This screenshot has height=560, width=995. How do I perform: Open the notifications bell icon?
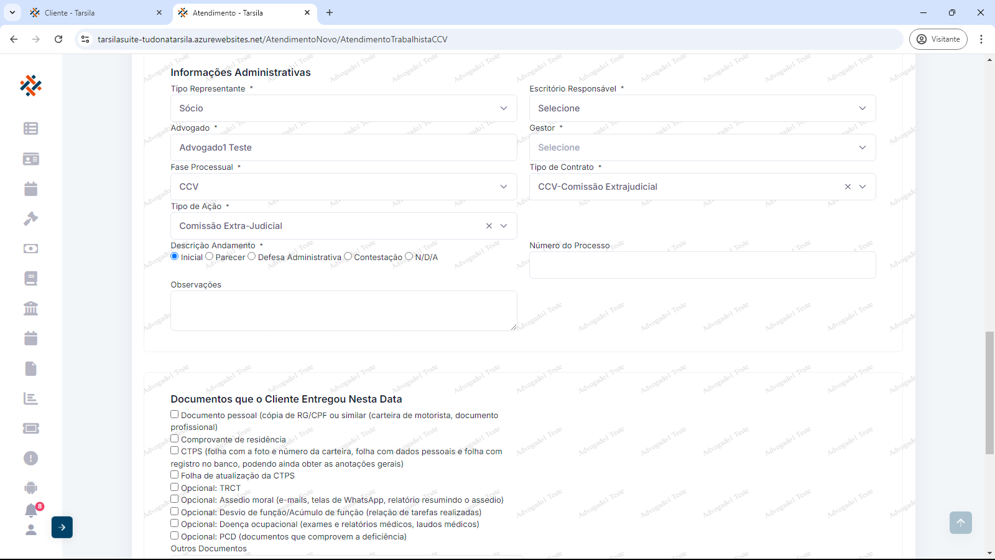pyautogui.click(x=31, y=511)
